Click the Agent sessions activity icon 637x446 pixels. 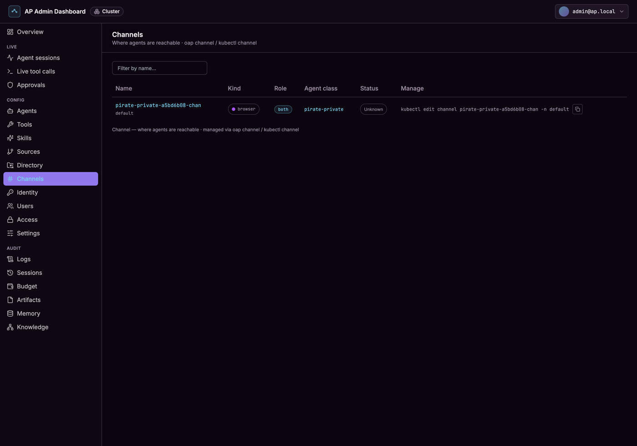(10, 58)
